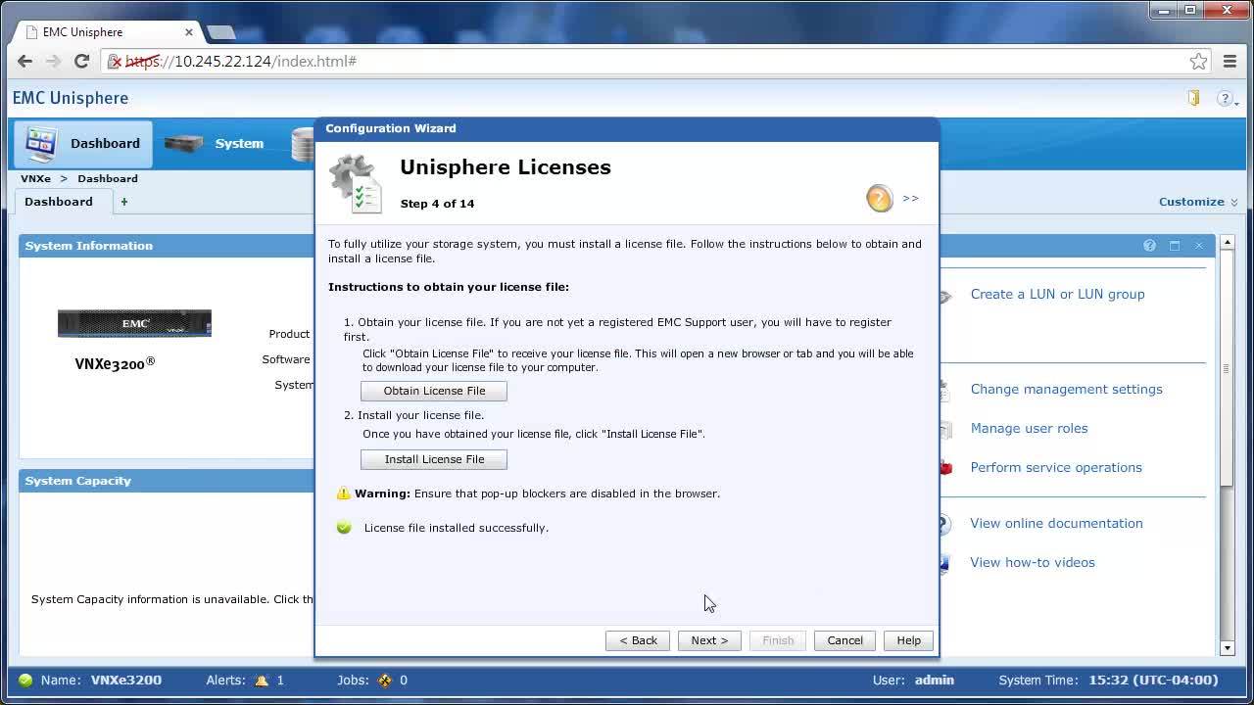Open Perform service operations link
This screenshot has height=705, width=1254.
pos(1056,467)
